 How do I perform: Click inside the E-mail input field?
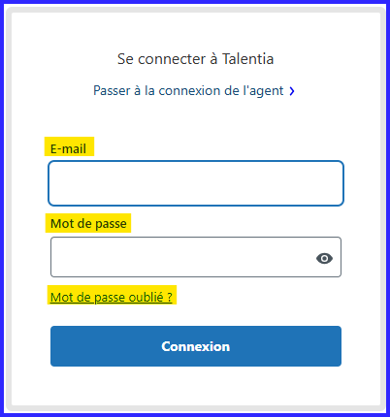[196, 183]
